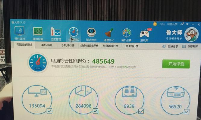Click the score value 56520

coord(175,106)
